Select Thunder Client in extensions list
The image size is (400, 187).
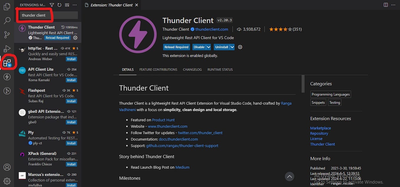point(48,32)
